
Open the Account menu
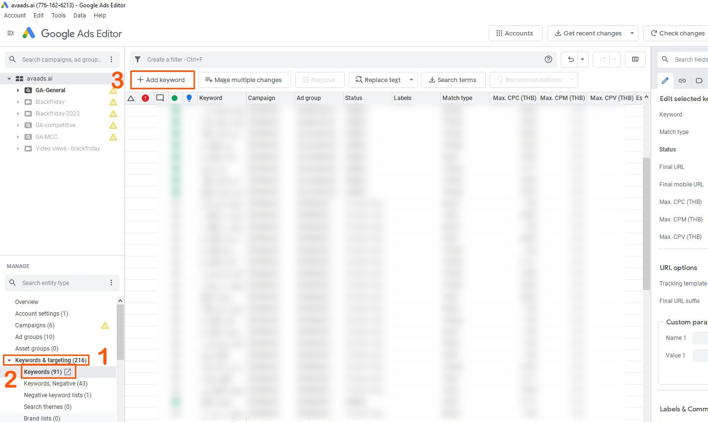pyautogui.click(x=15, y=16)
